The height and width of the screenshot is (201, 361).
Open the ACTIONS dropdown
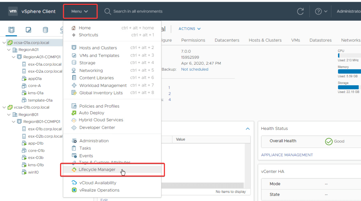[189, 29]
